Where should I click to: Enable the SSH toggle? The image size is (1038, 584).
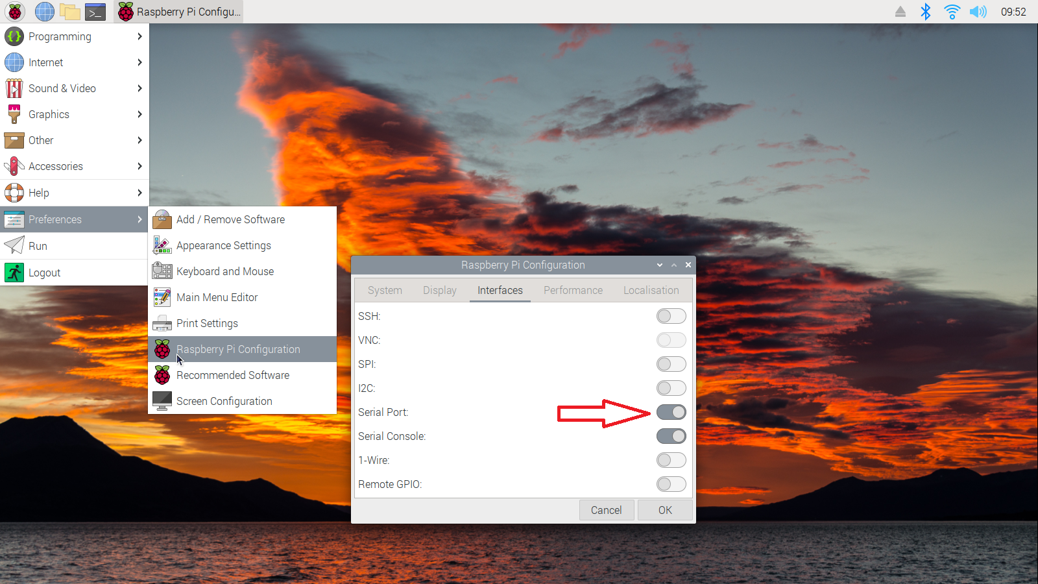(671, 316)
